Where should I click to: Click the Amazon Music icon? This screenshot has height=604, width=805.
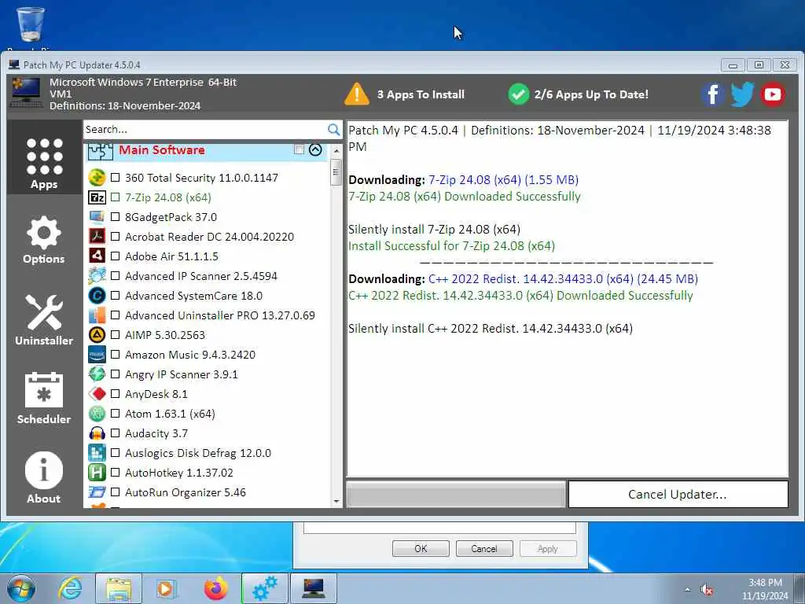(97, 355)
